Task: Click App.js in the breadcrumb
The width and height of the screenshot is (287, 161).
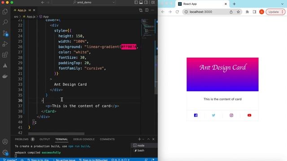Action: [29, 17]
